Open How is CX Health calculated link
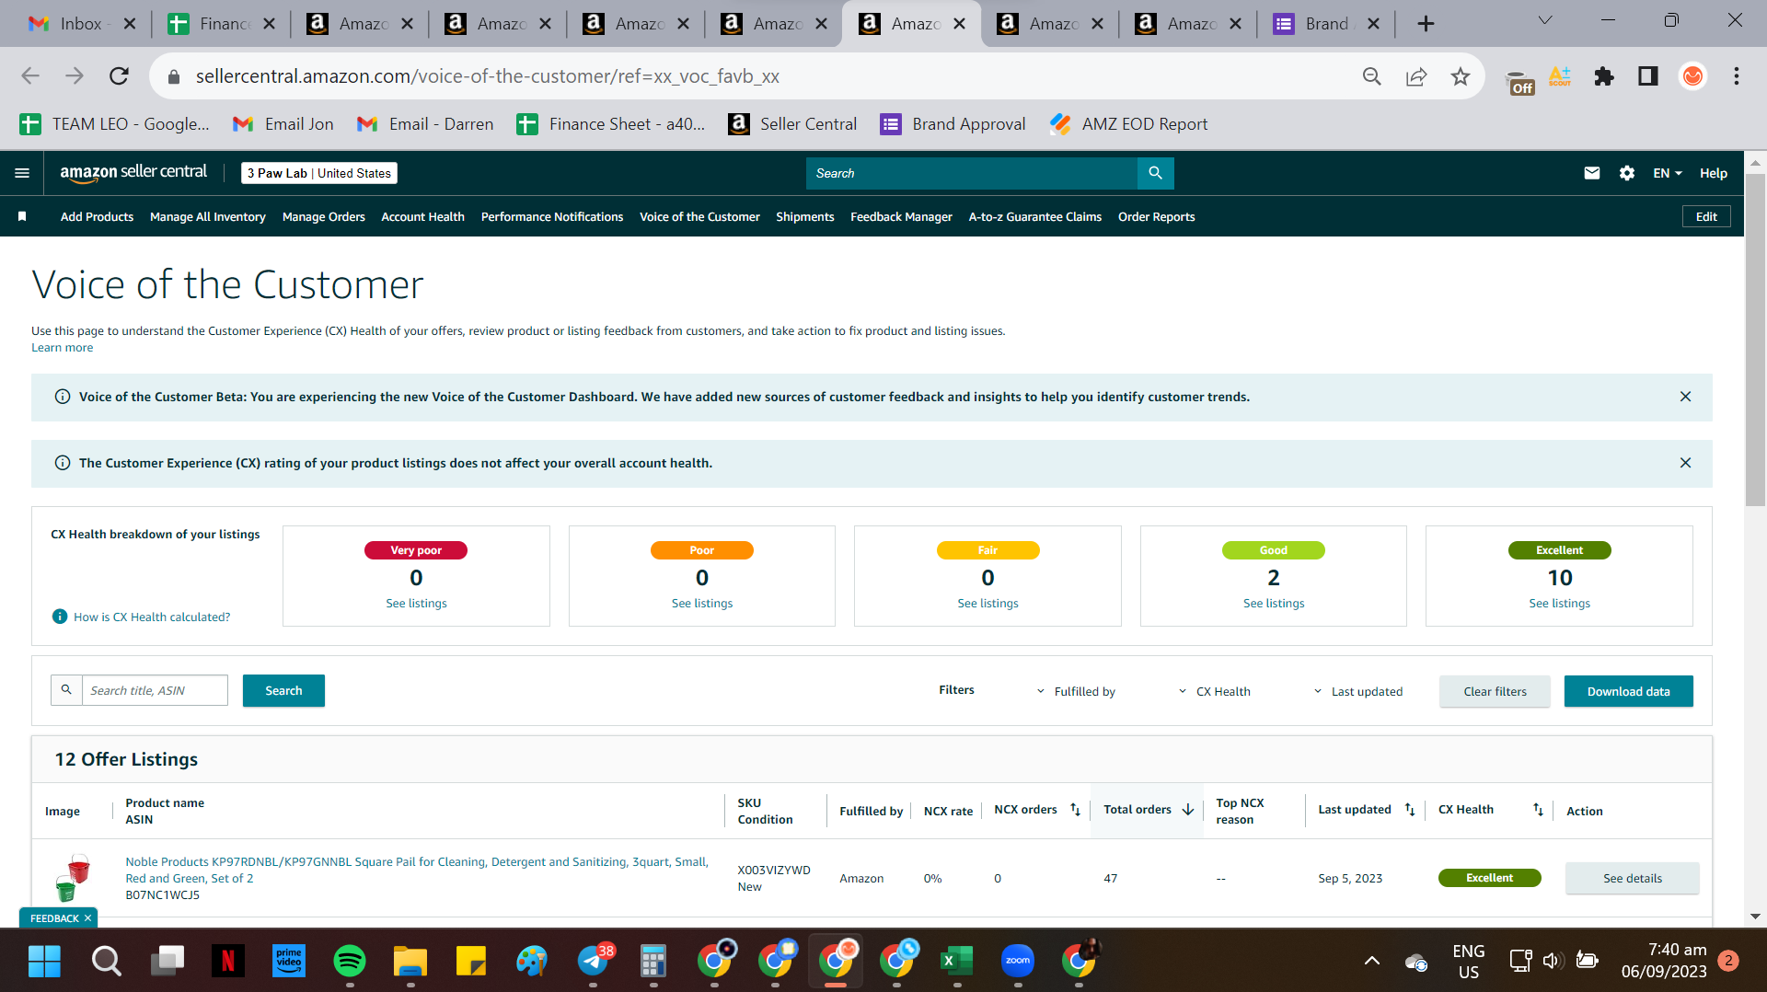This screenshot has width=1767, height=992. pyautogui.click(x=152, y=617)
